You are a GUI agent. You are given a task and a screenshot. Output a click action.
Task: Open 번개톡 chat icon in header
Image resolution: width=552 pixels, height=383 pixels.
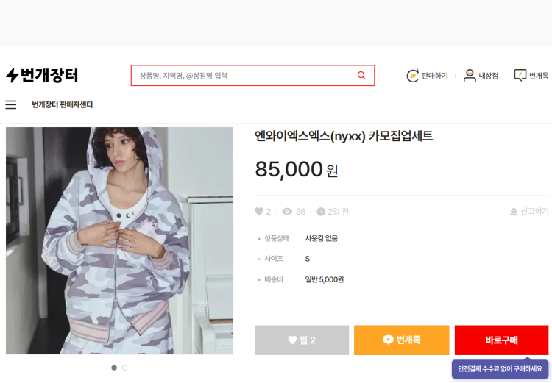tap(520, 76)
